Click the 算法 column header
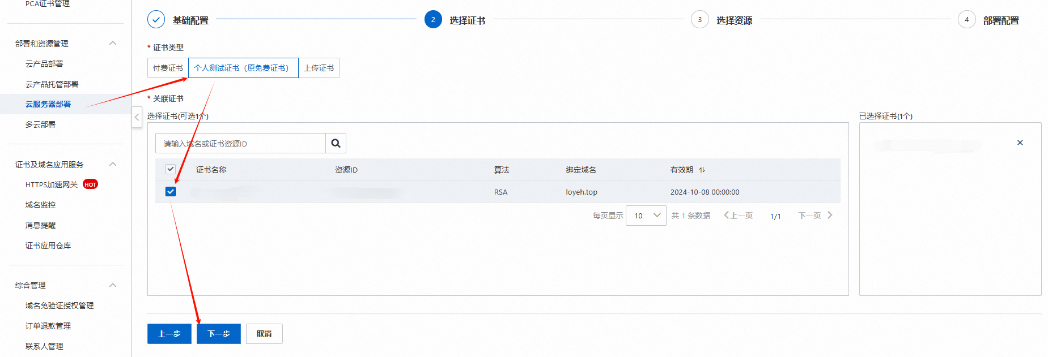The height and width of the screenshot is (357, 1048). click(502, 170)
